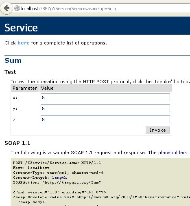Click the 'placeholders' text in SOAP description
This screenshot has width=190, height=206.
point(173,153)
